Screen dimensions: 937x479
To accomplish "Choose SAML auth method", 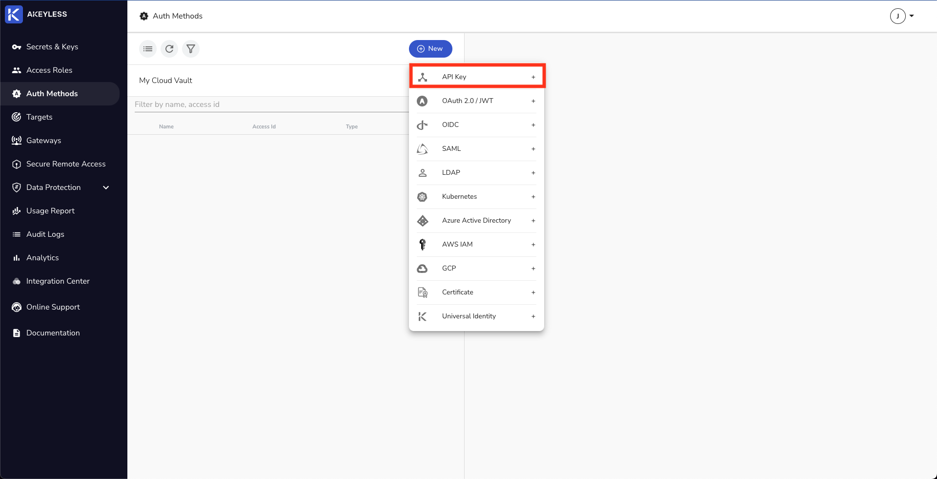I will click(477, 149).
